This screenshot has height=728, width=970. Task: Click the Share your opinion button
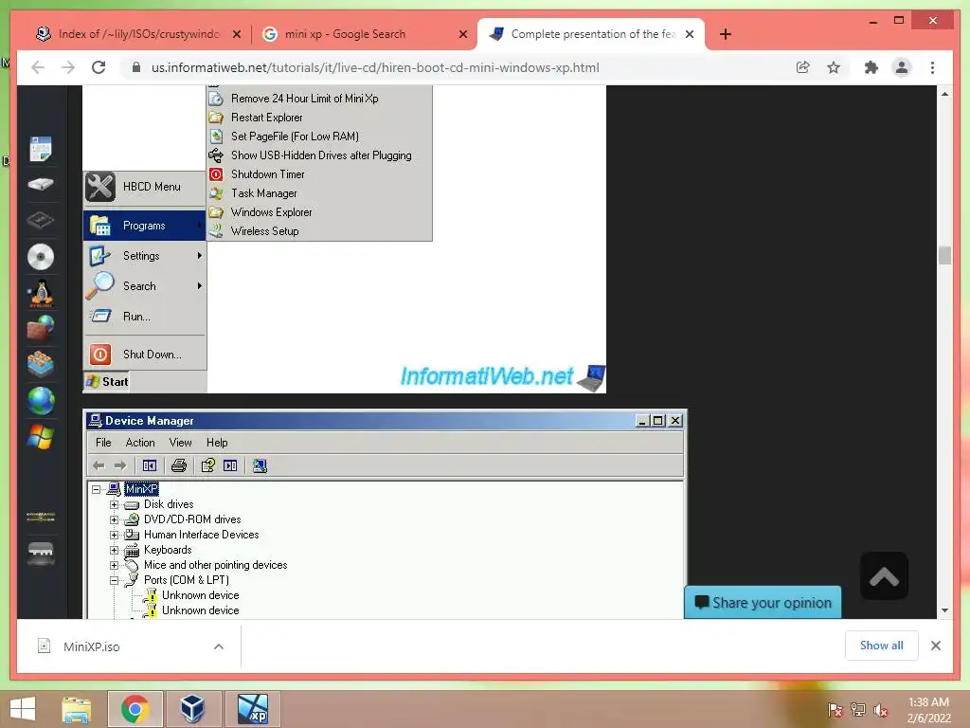click(x=763, y=602)
